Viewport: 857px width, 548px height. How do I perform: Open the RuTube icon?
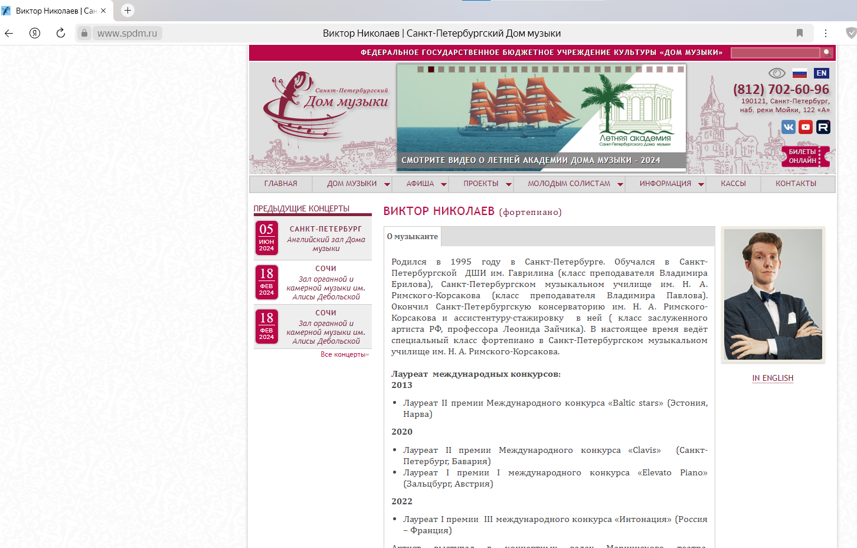click(x=823, y=127)
